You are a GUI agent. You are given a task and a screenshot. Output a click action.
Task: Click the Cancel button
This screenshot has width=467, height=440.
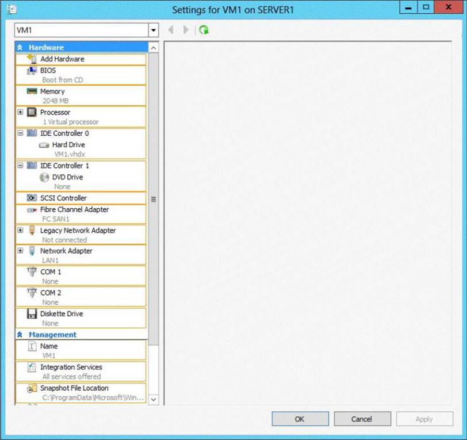[x=362, y=419]
